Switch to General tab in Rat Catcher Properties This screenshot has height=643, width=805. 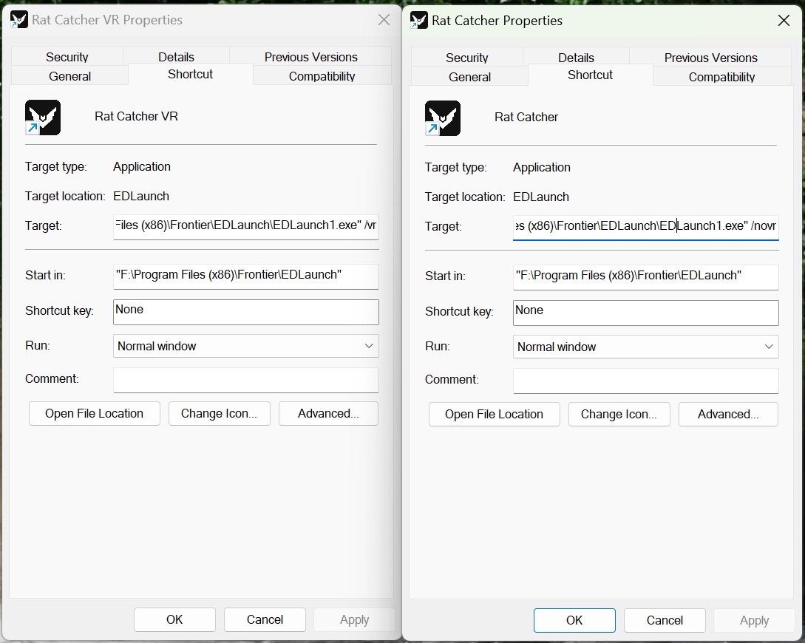469,77
